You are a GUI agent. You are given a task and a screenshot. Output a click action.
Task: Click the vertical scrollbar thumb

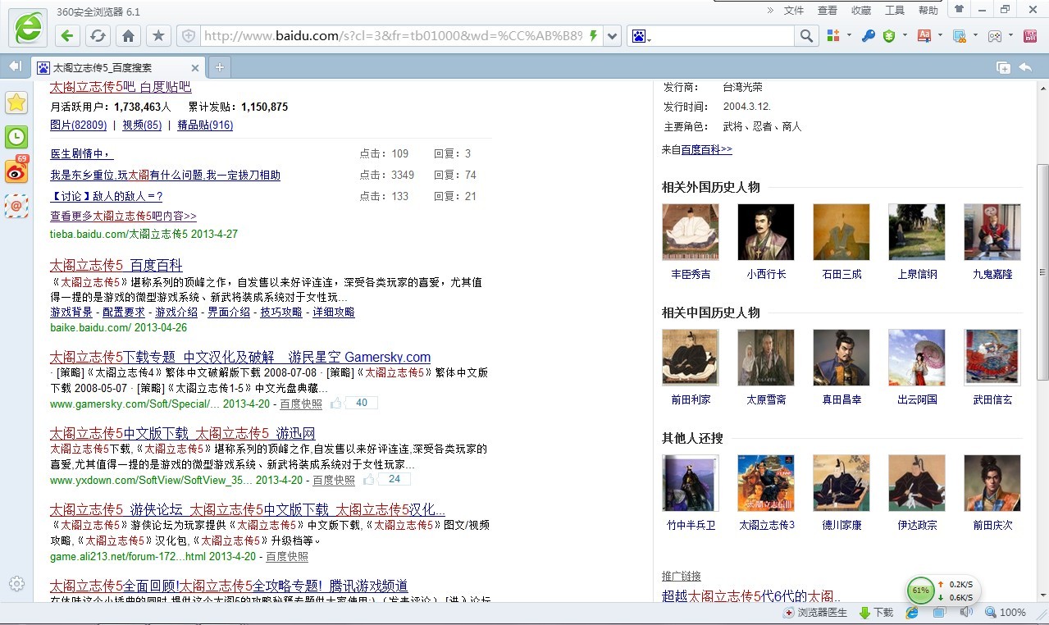[1042, 271]
